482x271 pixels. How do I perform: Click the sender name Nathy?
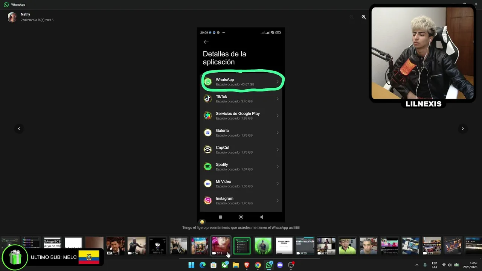(25, 14)
